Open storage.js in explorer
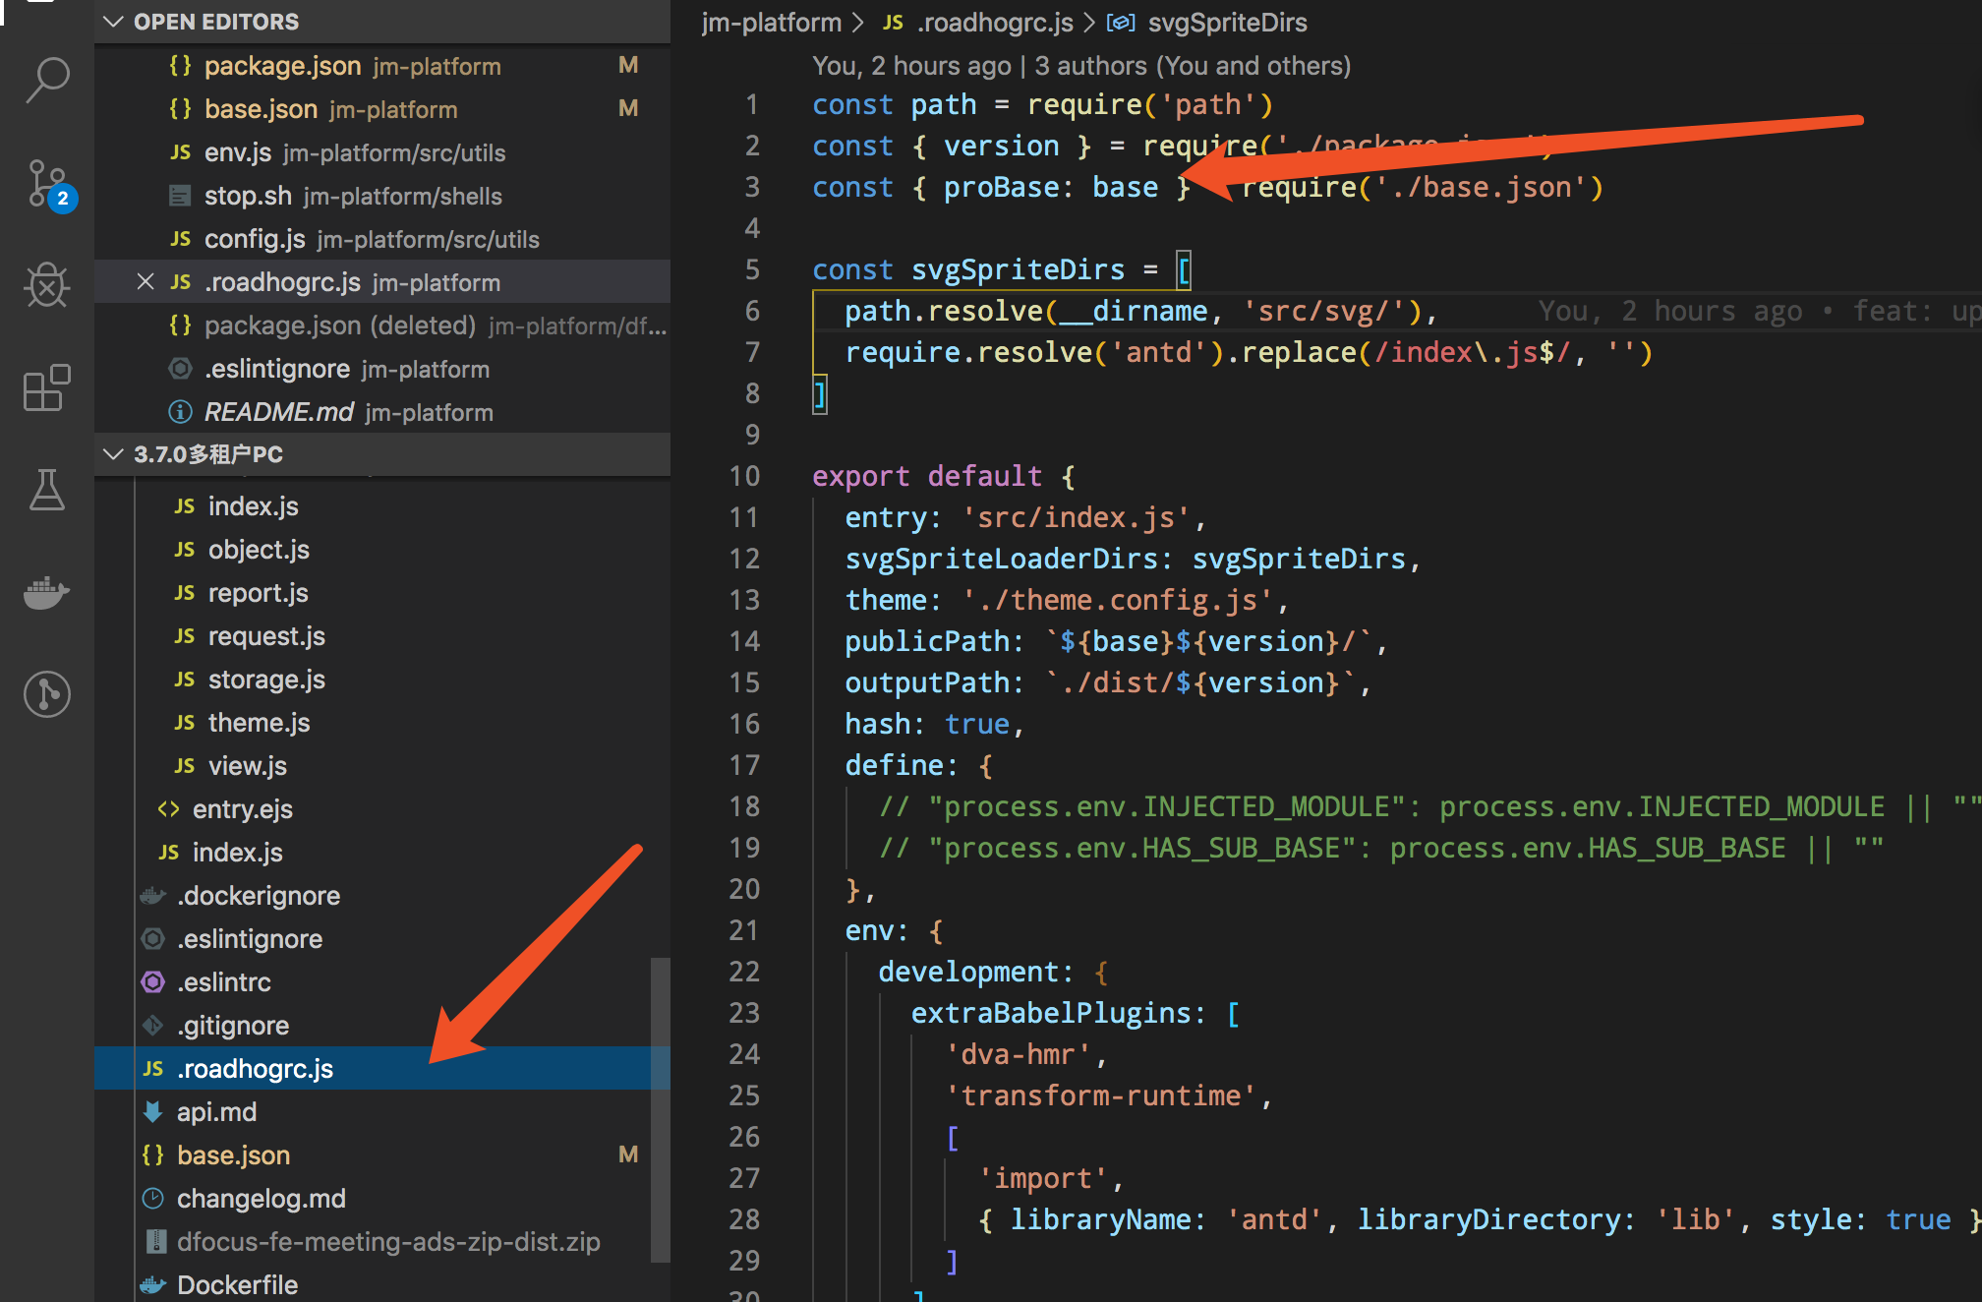This screenshot has height=1302, width=1982. tap(382, 680)
